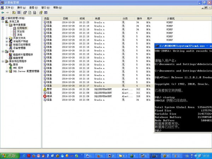Select 磁盘碎片整理程序 in the tree
Viewport: 212px width, 159px height.
pos(23,55)
